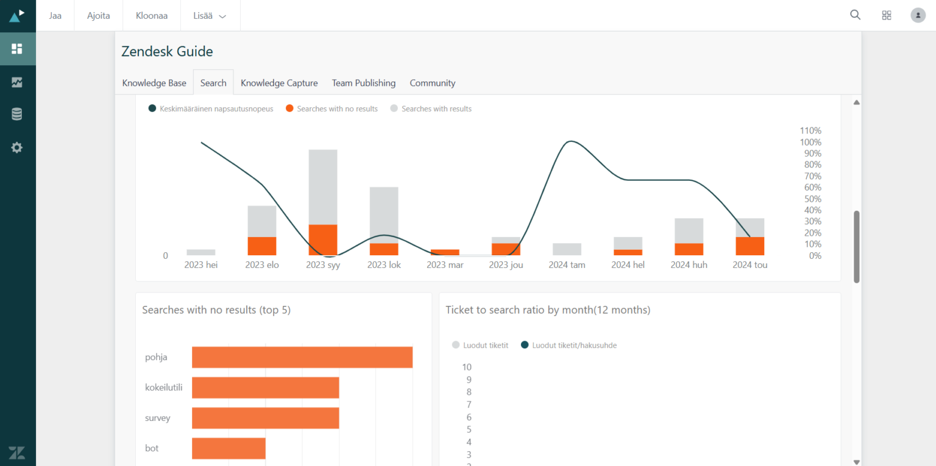Click the scroll up arrow of dashboard
Viewport: 936px width, 466px height.
click(857, 102)
